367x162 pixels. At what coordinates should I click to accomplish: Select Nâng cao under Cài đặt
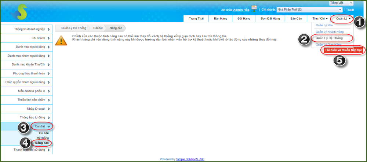tap(41, 143)
